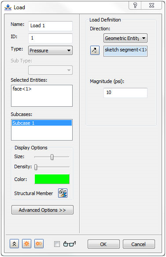The height and width of the screenshot is (257, 166).
Task: Click the Magnitude (psi) input field
Action: (x=125, y=93)
